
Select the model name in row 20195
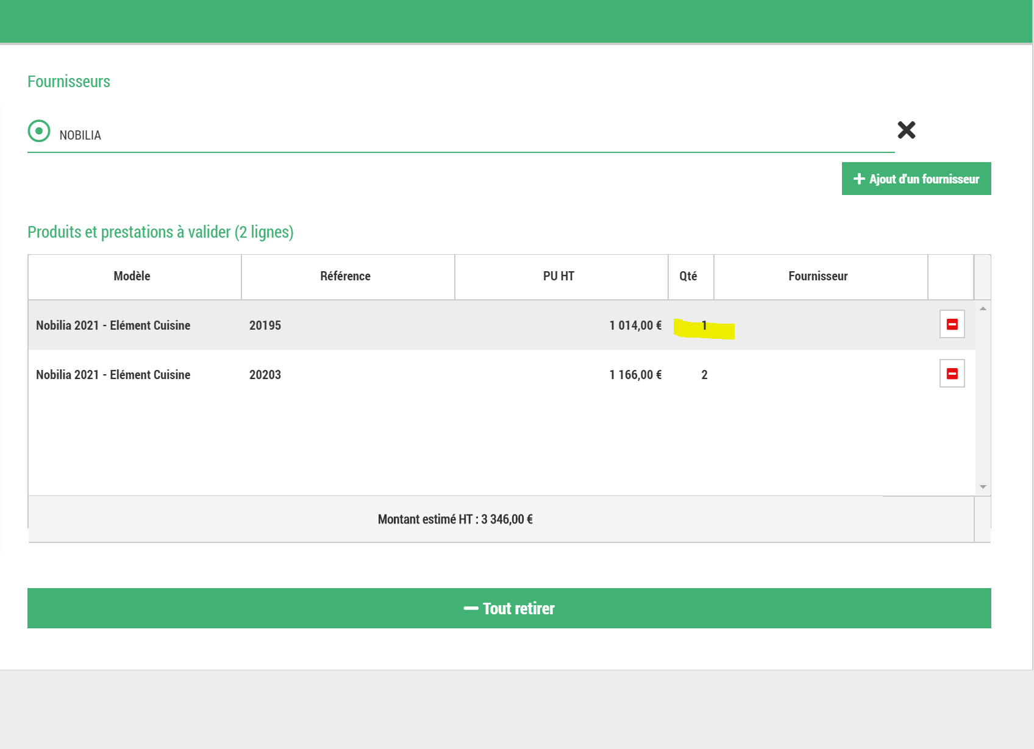(113, 325)
